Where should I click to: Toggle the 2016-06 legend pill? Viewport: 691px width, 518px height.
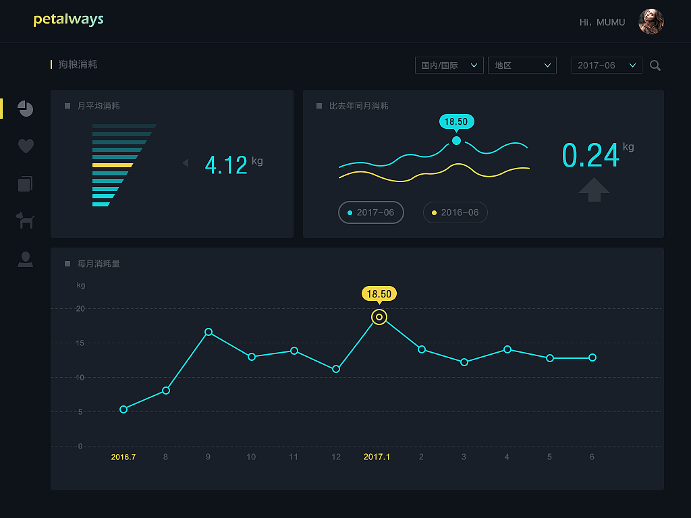tap(455, 212)
